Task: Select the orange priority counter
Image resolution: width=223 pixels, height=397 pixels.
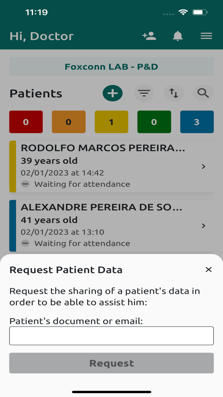Action: [68, 122]
